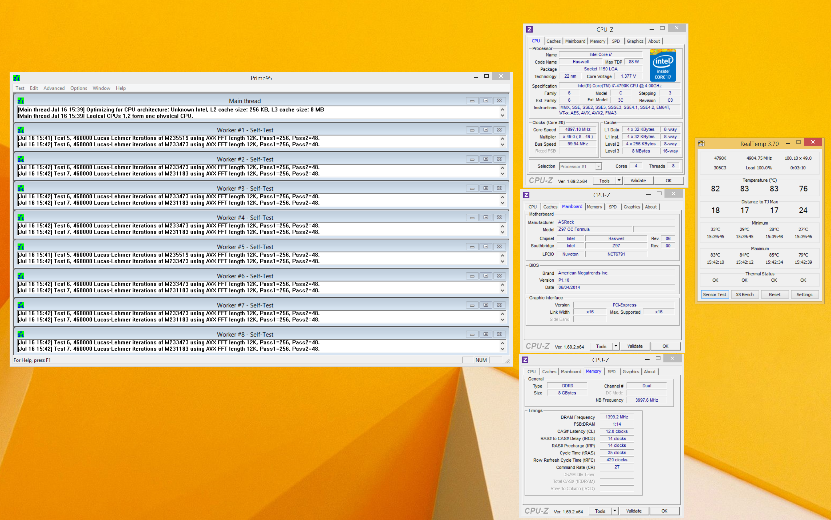
Task: Open Graphics tab in Mainboard CPU-Z window
Action: pyautogui.click(x=632, y=207)
